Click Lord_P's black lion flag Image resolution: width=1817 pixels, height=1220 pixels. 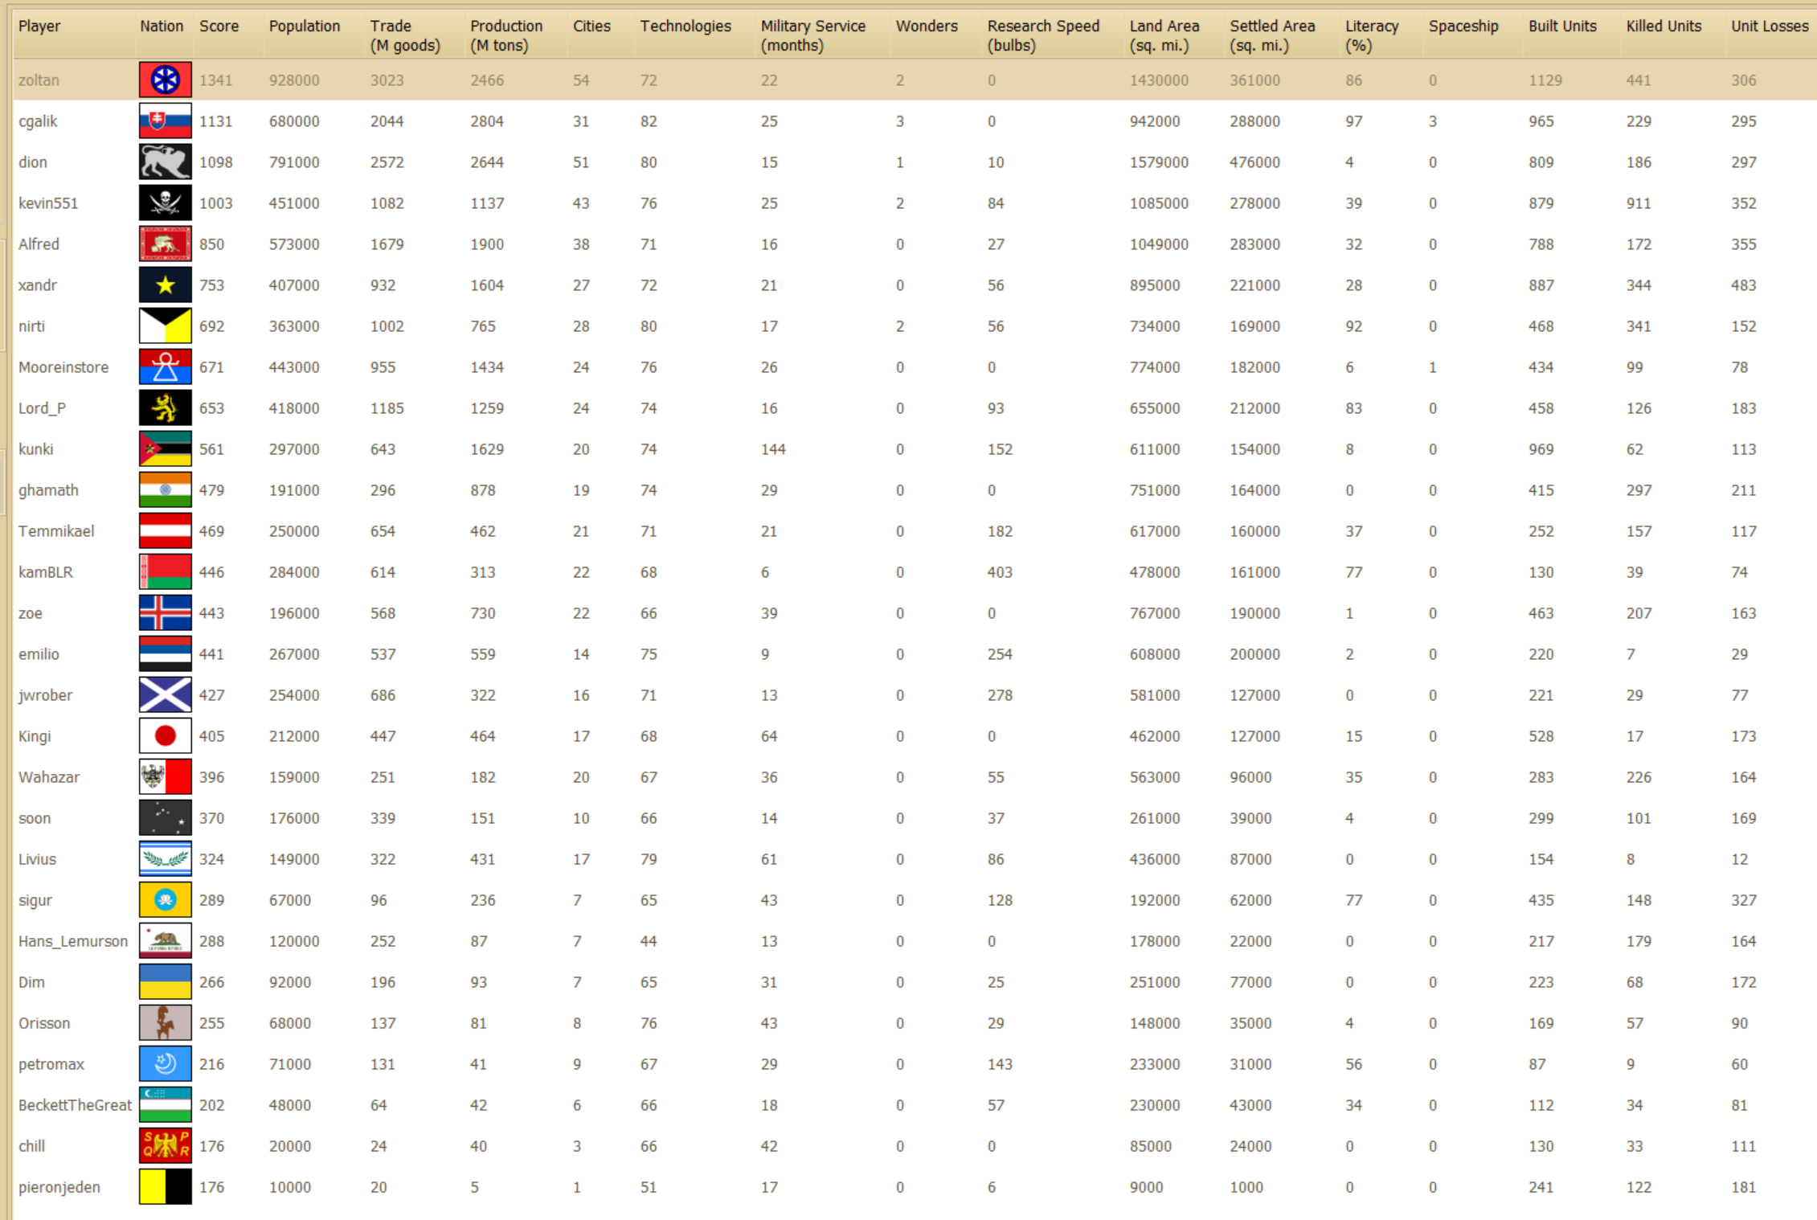click(x=165, y=407)
